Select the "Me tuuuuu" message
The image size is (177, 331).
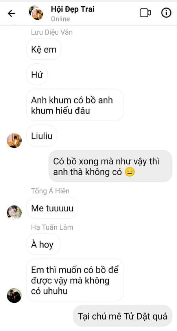pos(52,208)
